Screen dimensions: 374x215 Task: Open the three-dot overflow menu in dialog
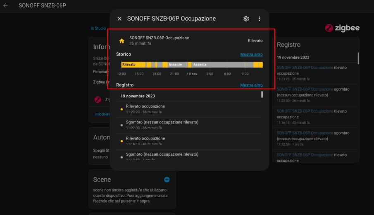pos(259,19)
